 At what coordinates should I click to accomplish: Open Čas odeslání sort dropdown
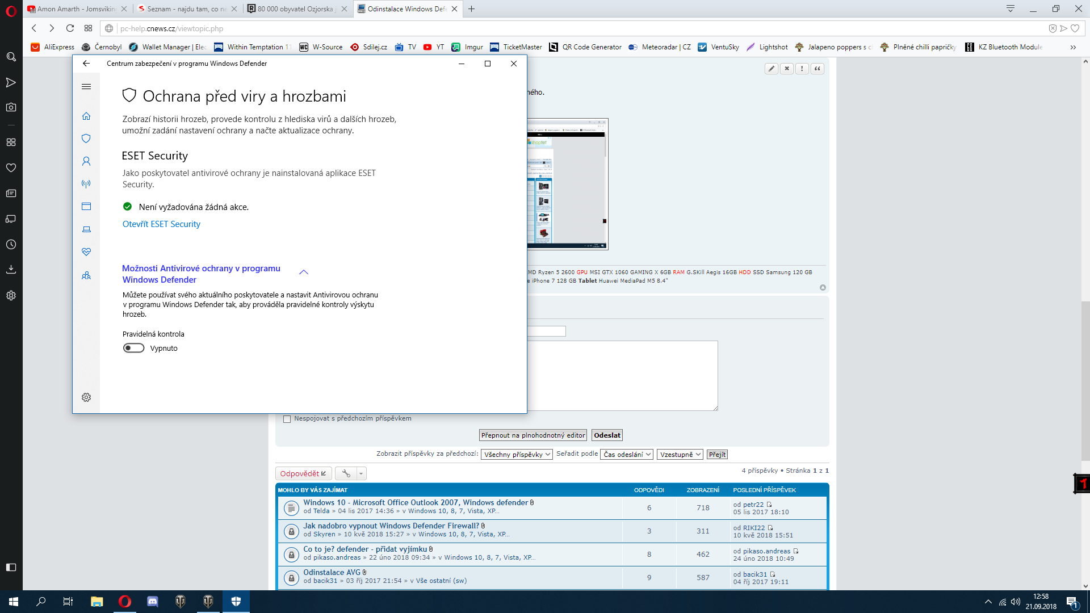(x=626, y=455)
